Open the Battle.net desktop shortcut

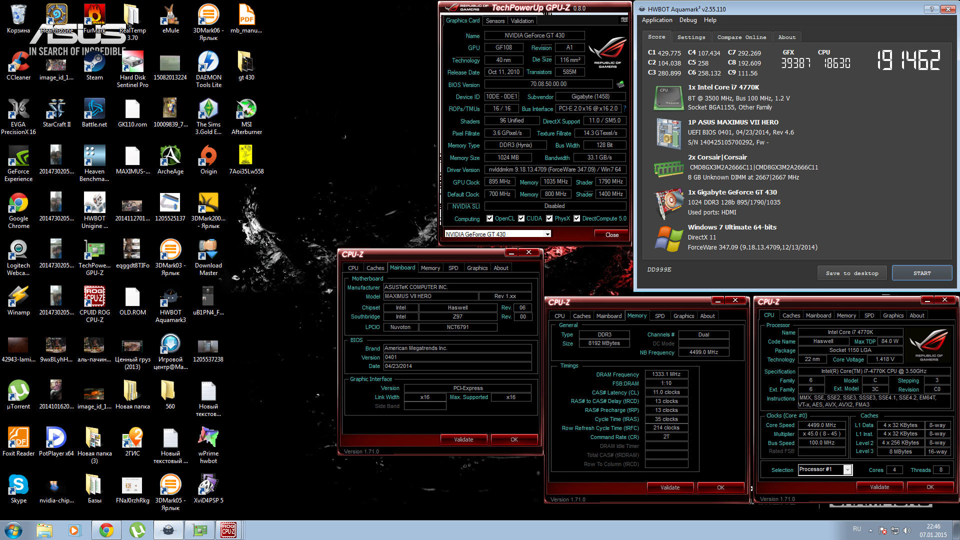[x=94, y=113]
